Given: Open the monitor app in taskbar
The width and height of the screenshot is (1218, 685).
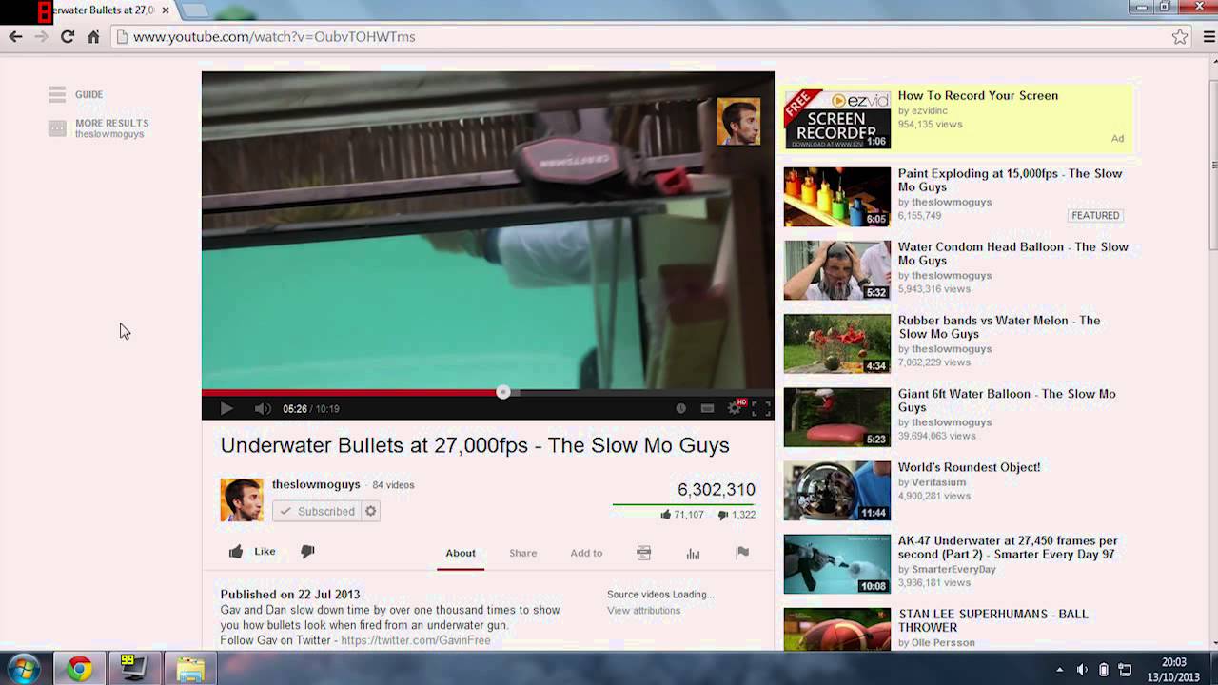Looking at the screenshot, I should click(x=135, y=669).
